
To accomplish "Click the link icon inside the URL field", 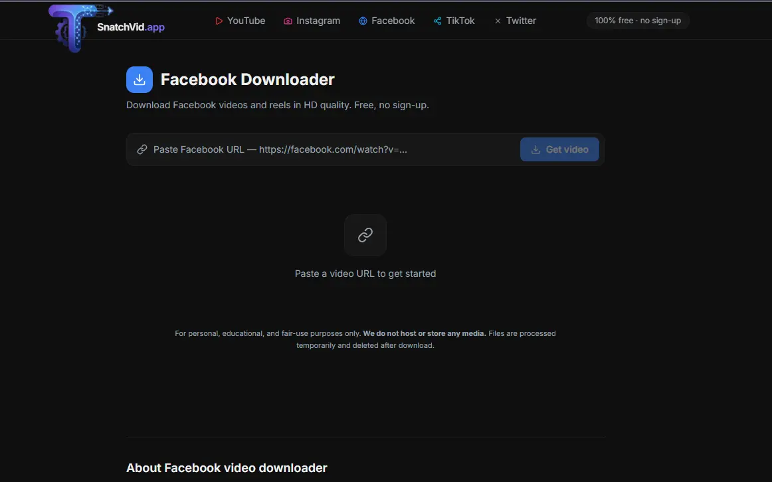I will [x=142, y=149].
